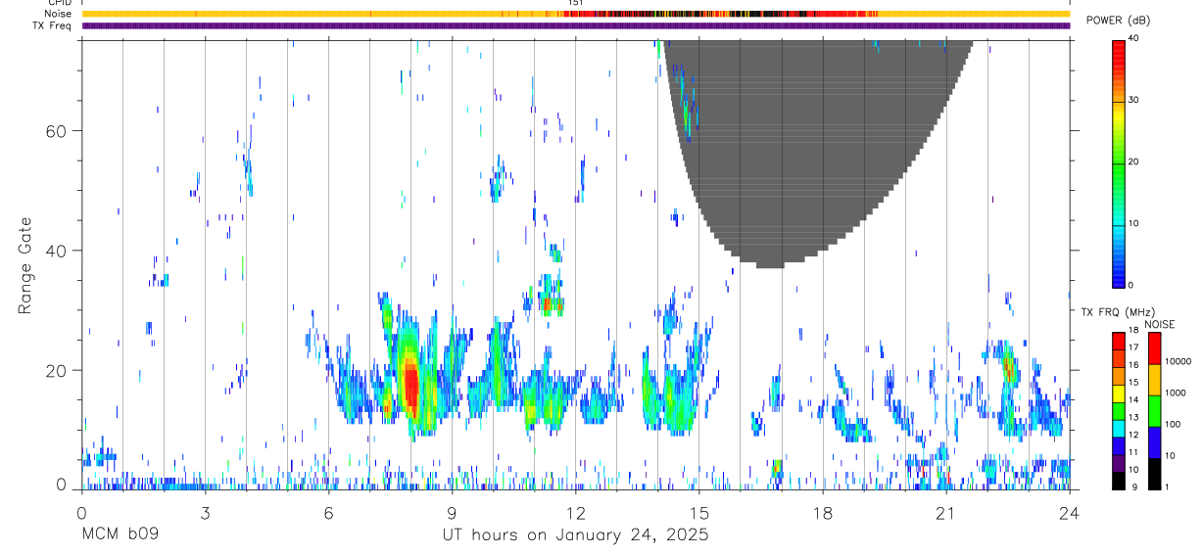Click the '20' Range Gate tick label
This screenshot has height=555, width=1203.
pyautogui.click(x=57, y=370)
